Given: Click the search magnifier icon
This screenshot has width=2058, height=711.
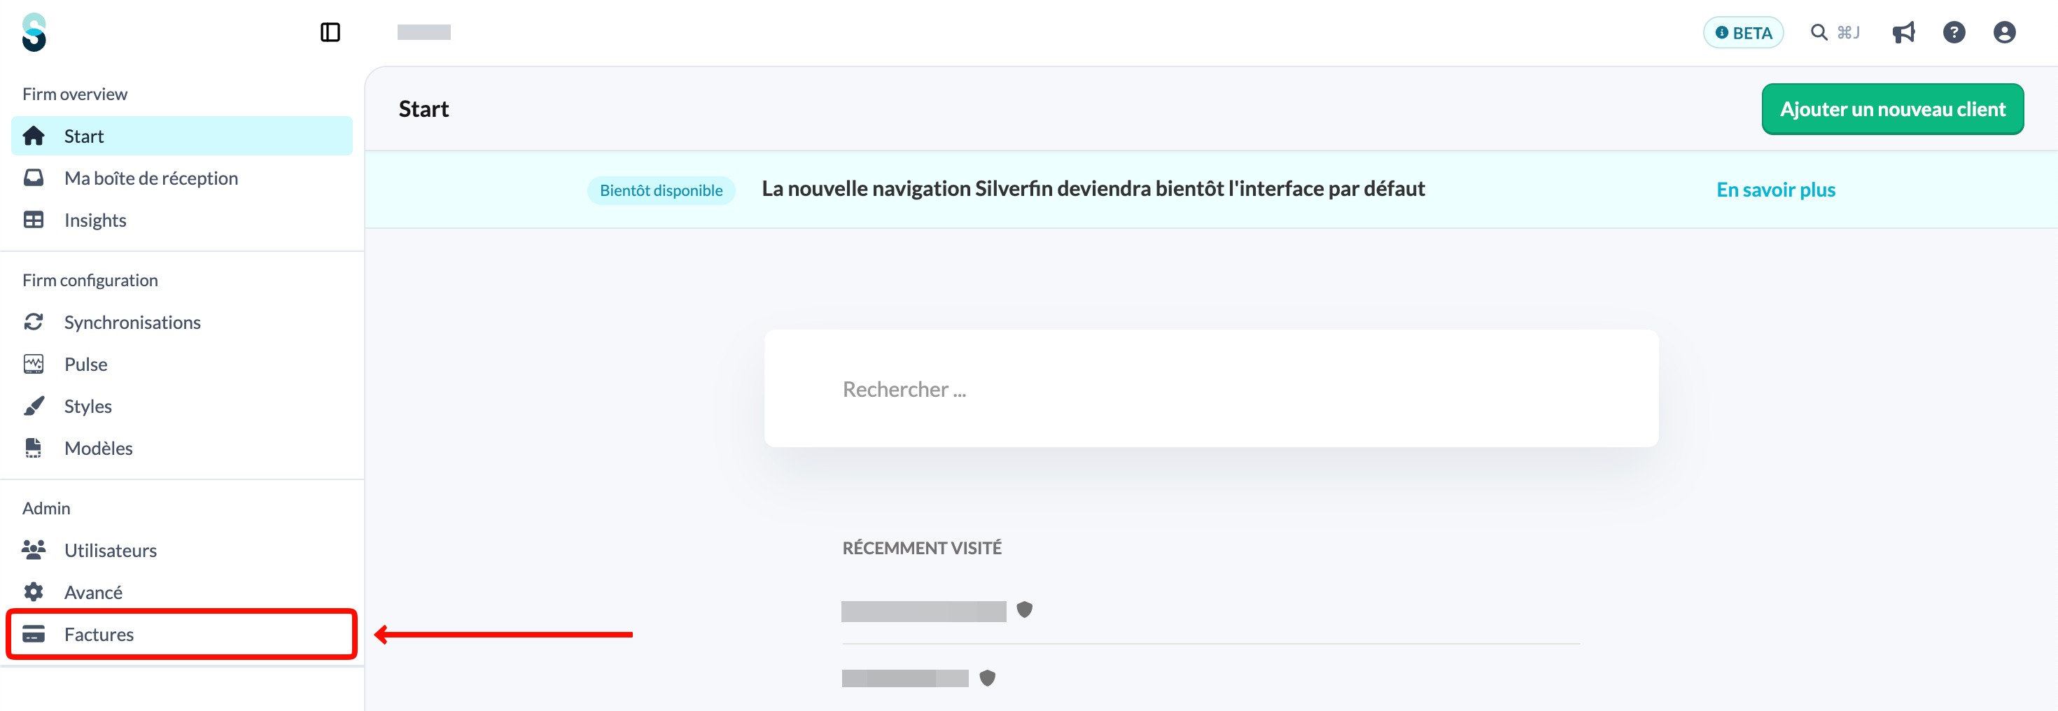Looking at the screenshot, I should (x=1819, y=32).
